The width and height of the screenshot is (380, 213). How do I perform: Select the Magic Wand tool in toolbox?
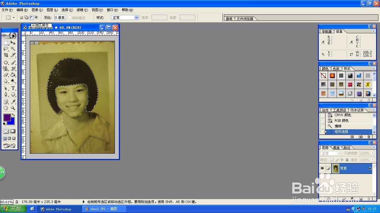coord(13,49)
